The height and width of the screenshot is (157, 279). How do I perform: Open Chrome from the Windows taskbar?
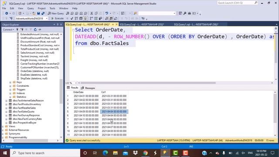(145, 153)
